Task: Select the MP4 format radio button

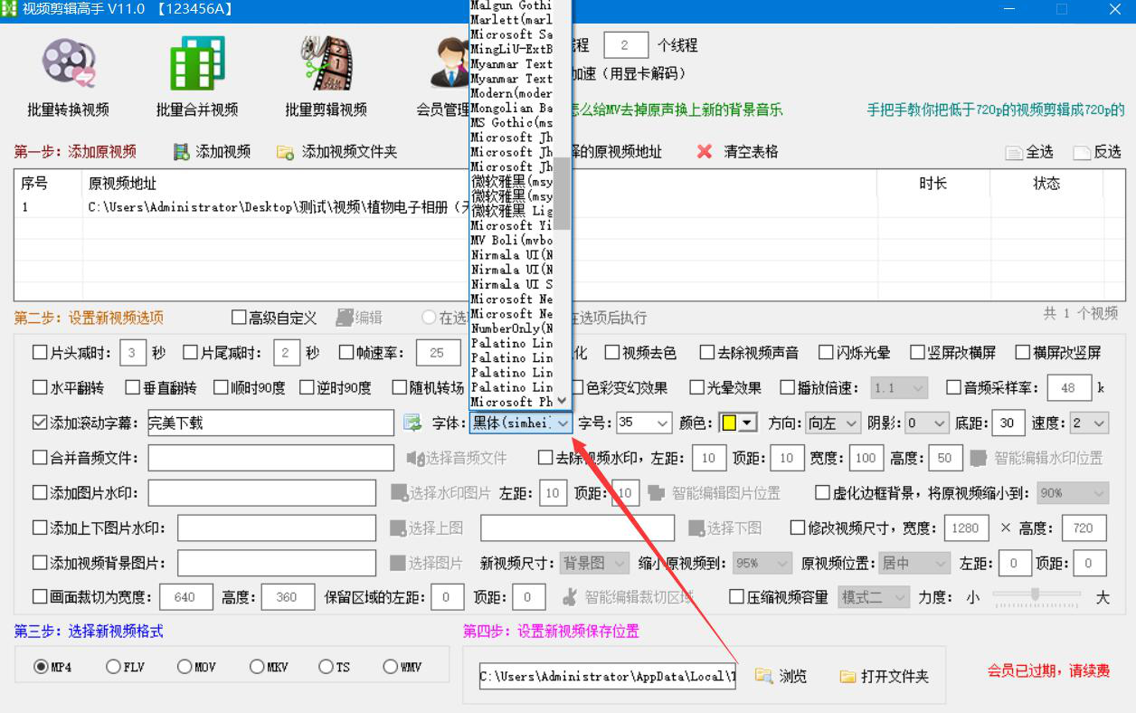Action: [41, 667]
